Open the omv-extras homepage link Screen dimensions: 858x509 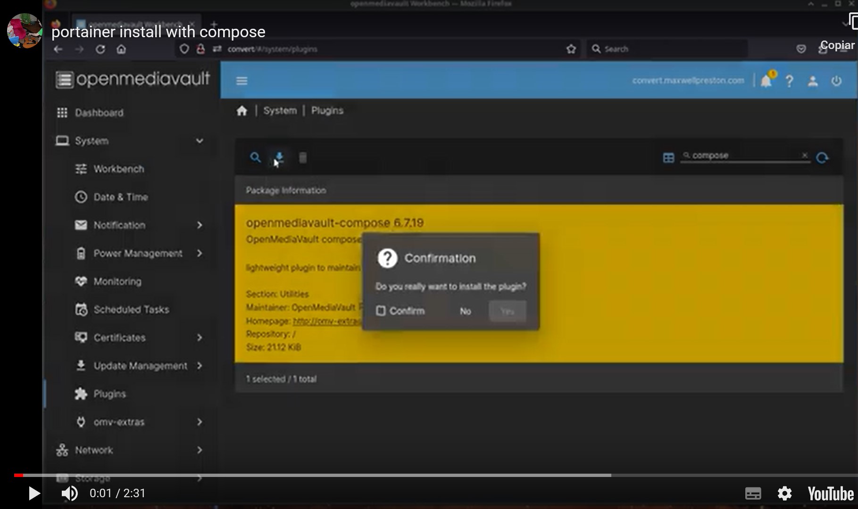coord(326,321)
